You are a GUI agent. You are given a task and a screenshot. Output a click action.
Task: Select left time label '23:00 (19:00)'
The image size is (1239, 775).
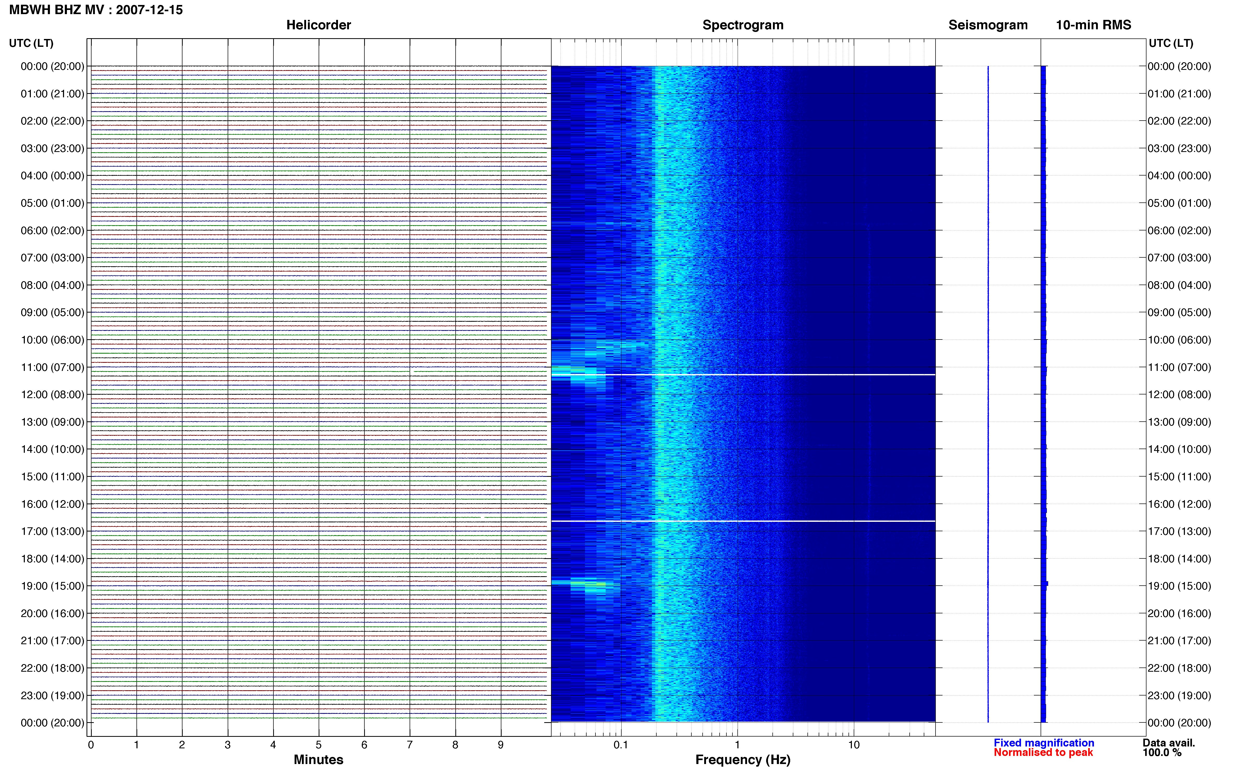pyautogui.click(x=52, y=695)
